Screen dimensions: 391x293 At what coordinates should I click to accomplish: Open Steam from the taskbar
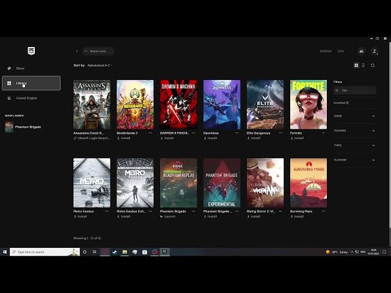coord(114,252)
